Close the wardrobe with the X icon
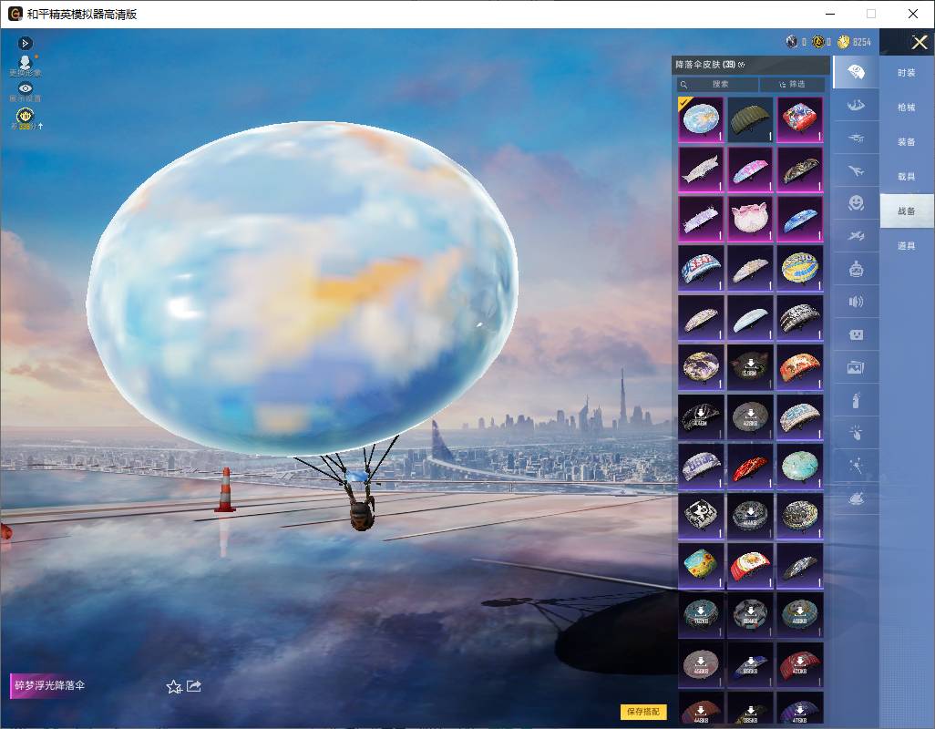Image resolution: width=935 pixels, height=729 pixels. click(x=919, y=42)
